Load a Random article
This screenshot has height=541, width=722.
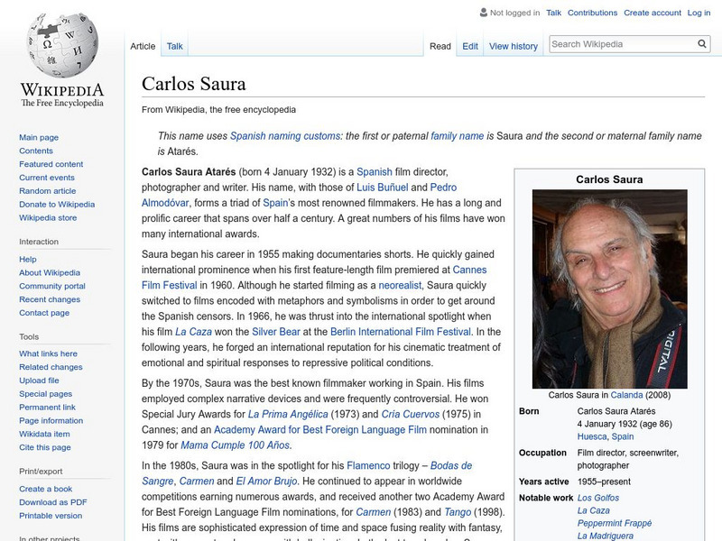coord(48,190)
